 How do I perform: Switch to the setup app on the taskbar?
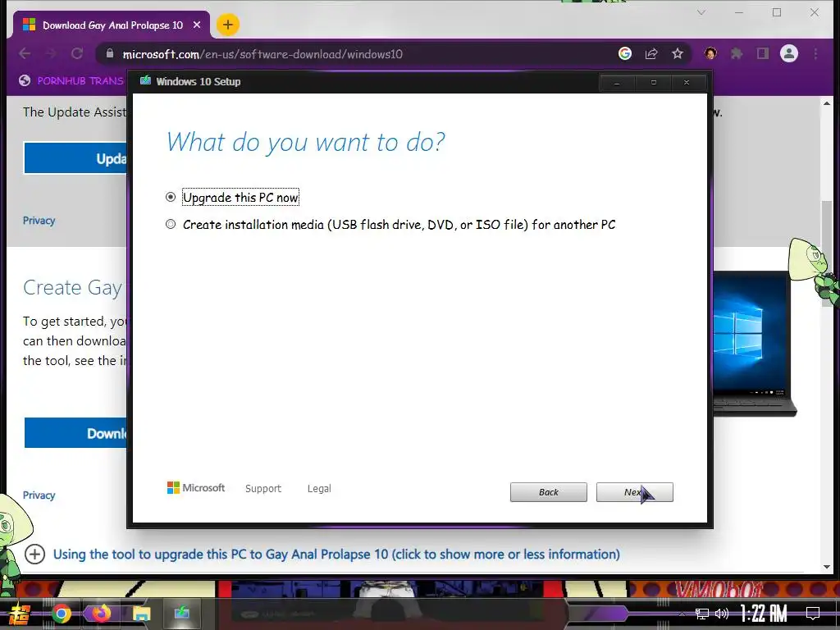[x=181, y=612]
